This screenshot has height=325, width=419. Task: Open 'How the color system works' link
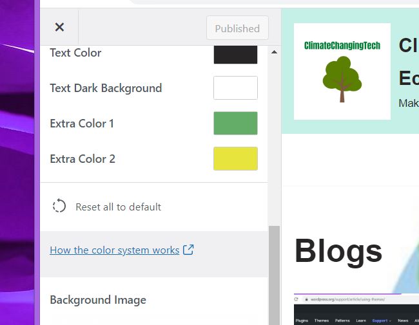click(x=115, y=250)
